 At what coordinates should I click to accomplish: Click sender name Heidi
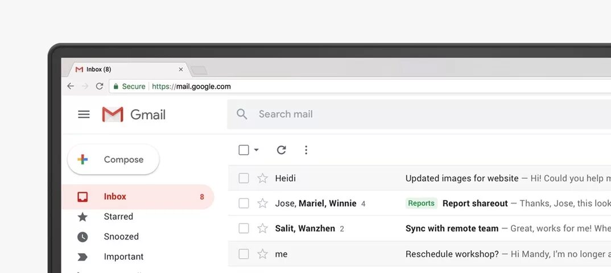(285, 179)
